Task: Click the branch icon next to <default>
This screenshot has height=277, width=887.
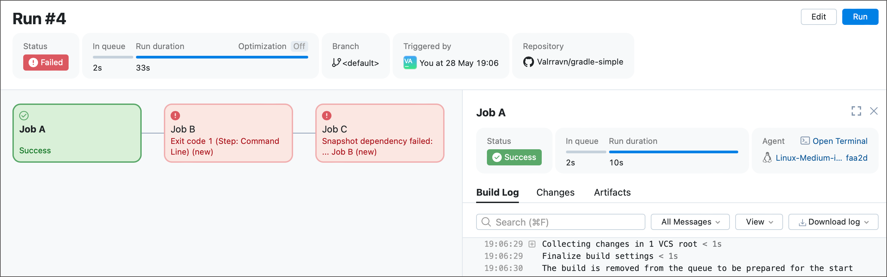Action: (x=336, y=63)
